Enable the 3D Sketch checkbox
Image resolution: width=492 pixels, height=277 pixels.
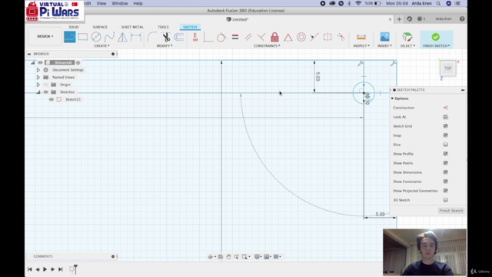tap(445, 200)
